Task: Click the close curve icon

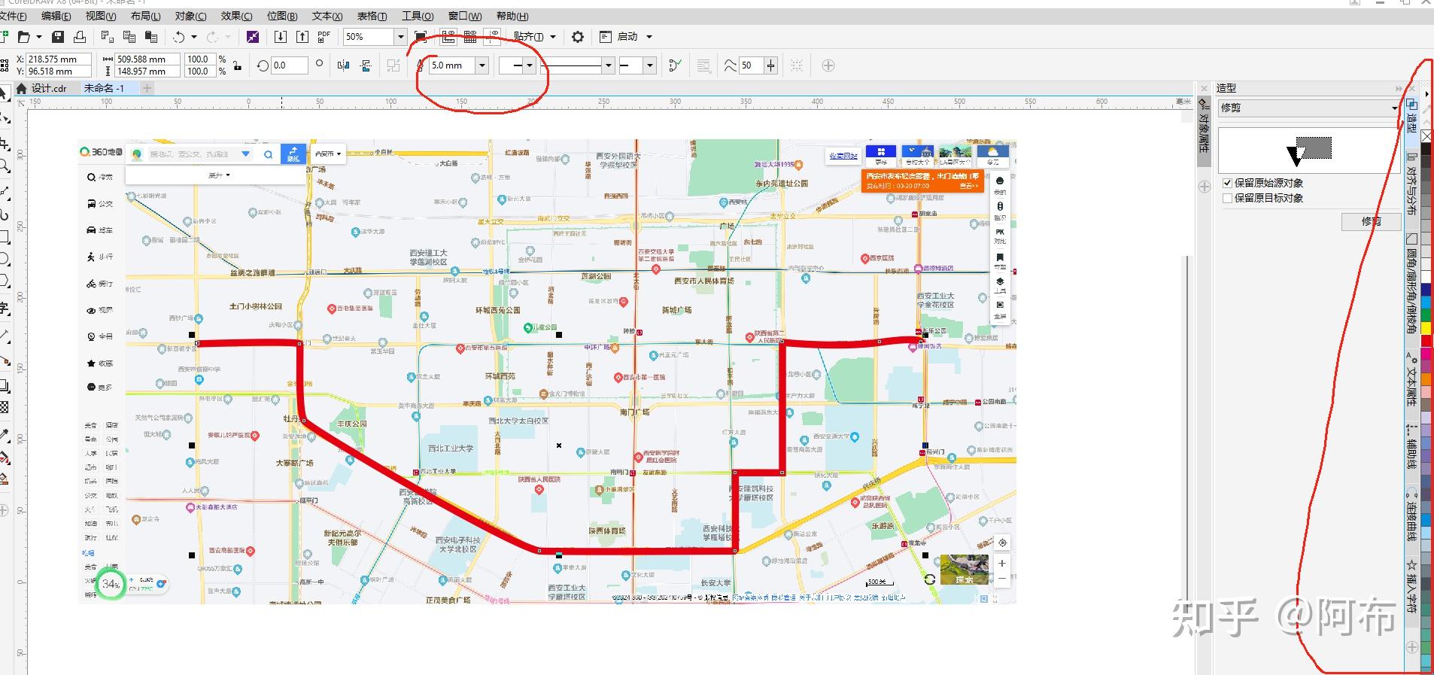Action: click(675, 65)
